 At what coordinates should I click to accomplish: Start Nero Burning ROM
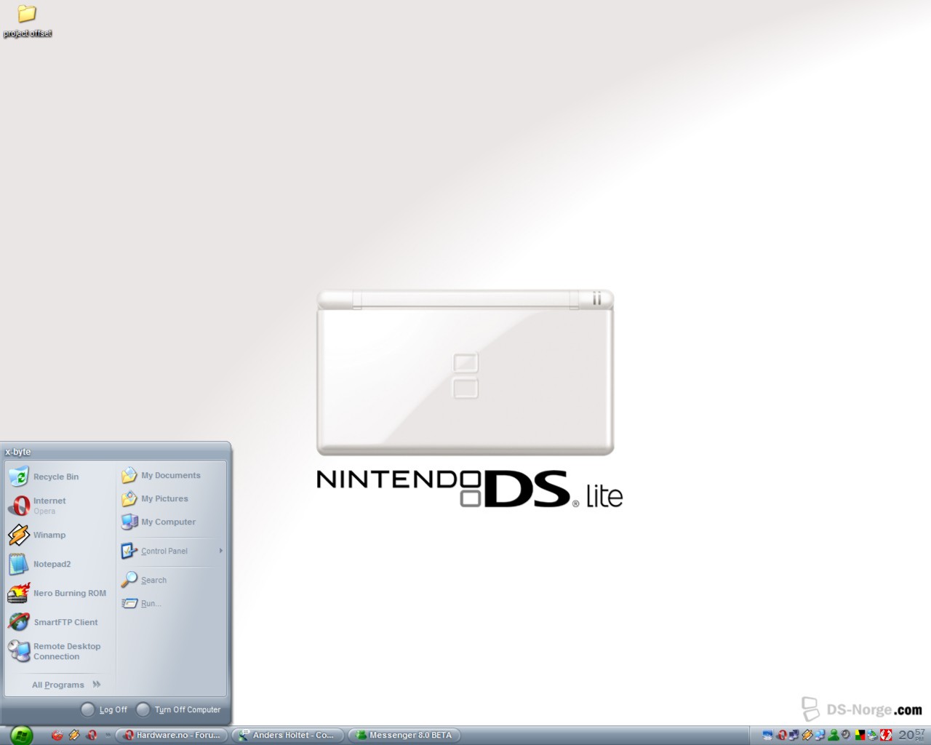[x=60, y=593]
